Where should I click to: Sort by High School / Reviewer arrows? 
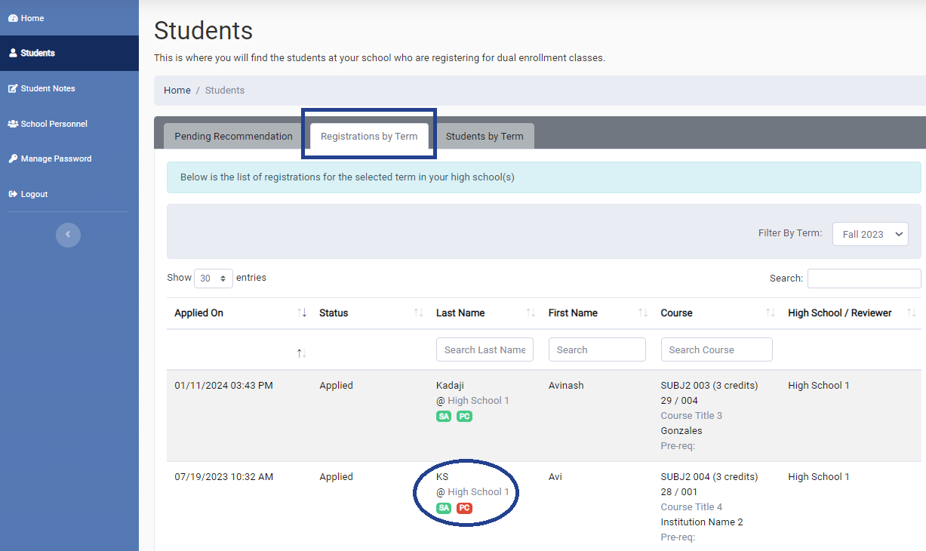(912, 313)
